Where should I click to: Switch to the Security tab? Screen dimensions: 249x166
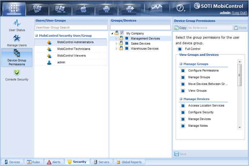click(77, 162)
